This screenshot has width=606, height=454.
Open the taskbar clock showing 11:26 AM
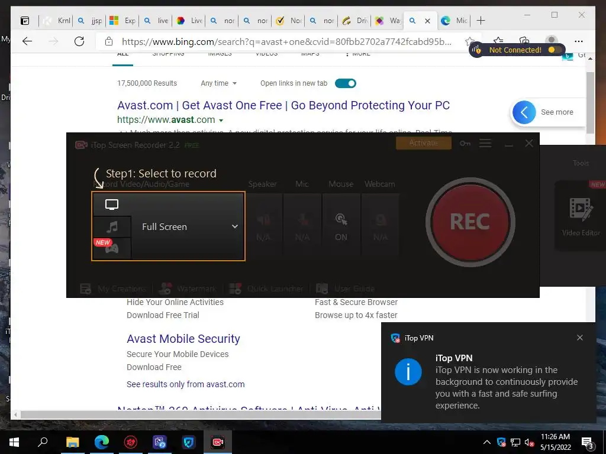pos(555,442)
